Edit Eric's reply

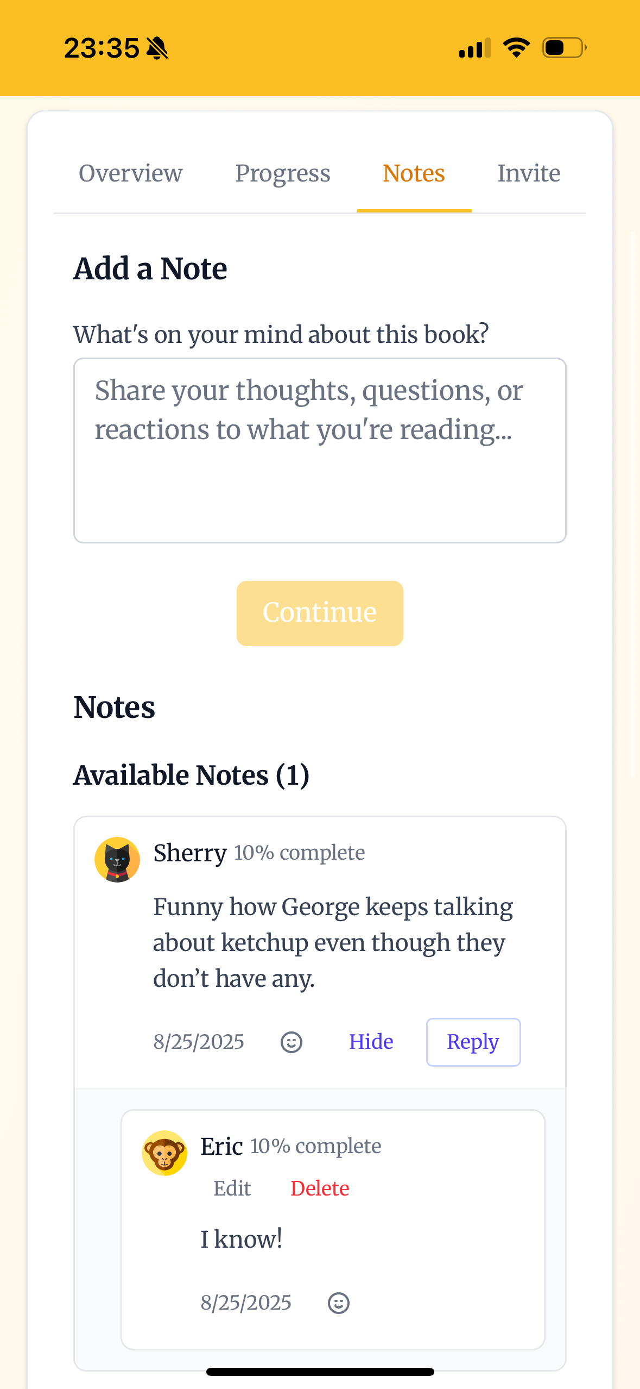(232, 1188)
